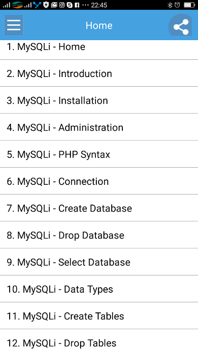This screenshot has width=198, height=352.
Task: Select MySQLi - Drop Tables item
Action: pyautogui.click(x=99, y=341)
